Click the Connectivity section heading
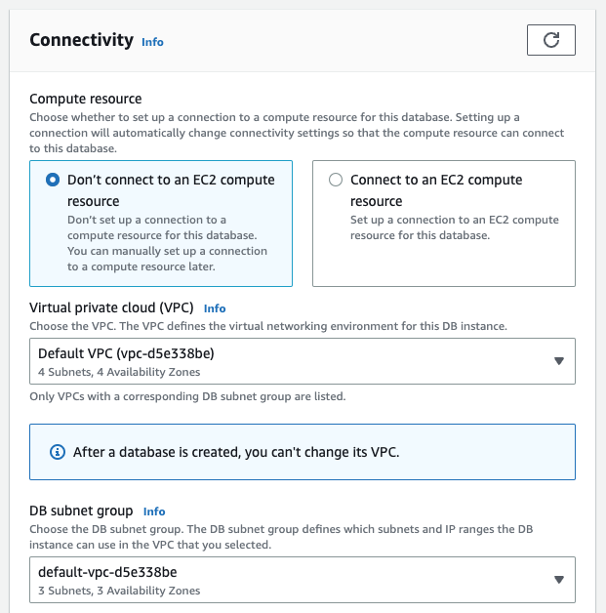Screen dimensions: 606x613 pyautogui.click(x=81, y=40)
